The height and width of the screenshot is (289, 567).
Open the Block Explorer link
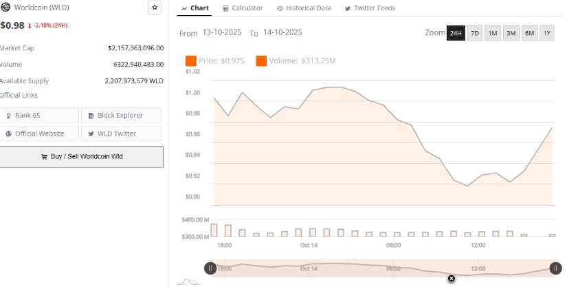(x=121, y=115)
